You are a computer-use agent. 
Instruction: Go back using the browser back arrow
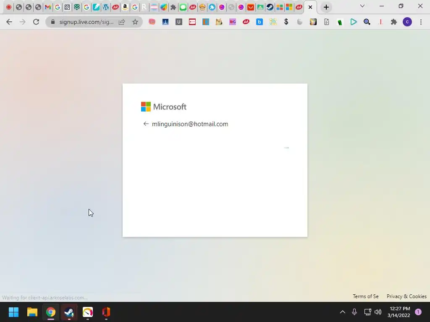coord(9,22)
